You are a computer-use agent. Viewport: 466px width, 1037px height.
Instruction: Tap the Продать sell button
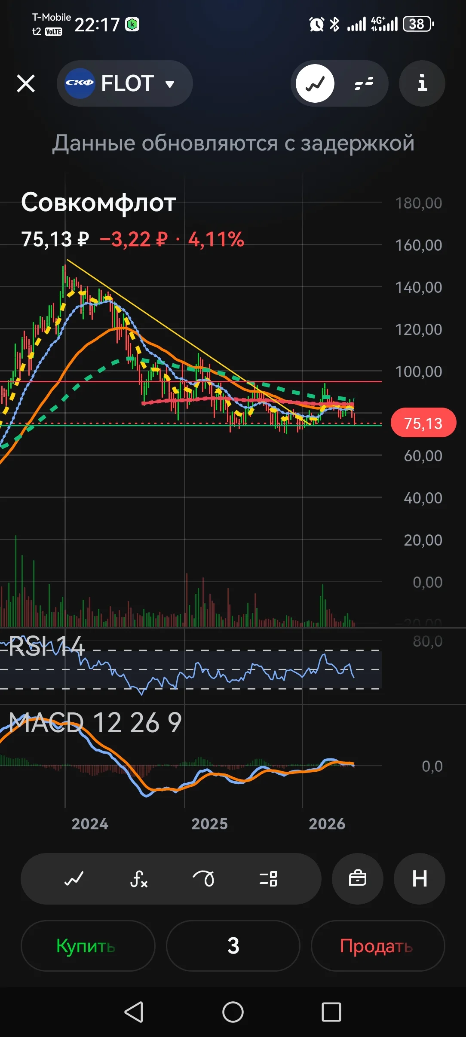coord(378,945)
